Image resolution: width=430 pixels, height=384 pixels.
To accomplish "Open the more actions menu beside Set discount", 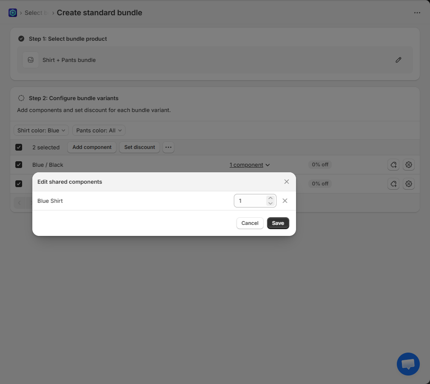I will click(168, 147).
